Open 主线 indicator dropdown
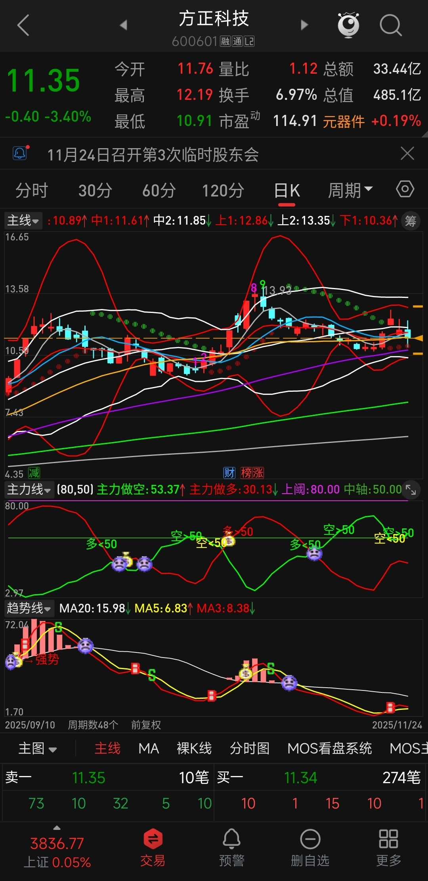The image size is (428, 881). [23, 220]
